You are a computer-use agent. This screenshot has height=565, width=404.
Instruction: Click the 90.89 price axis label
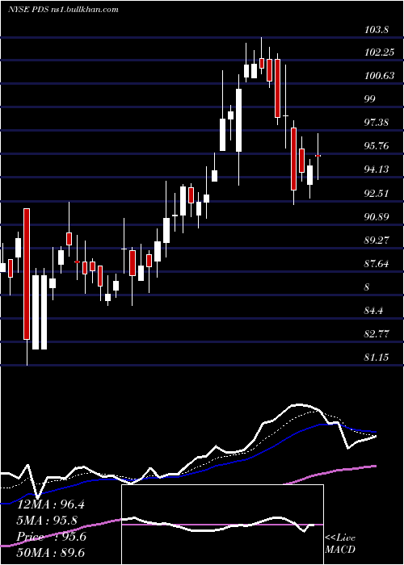pyautogui.click(x=377, y=217)
